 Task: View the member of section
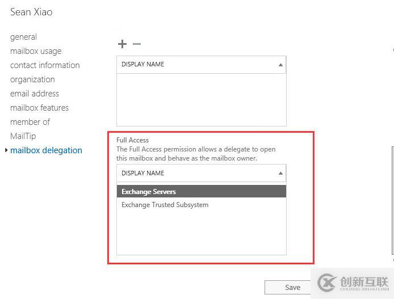pos(30,122)
